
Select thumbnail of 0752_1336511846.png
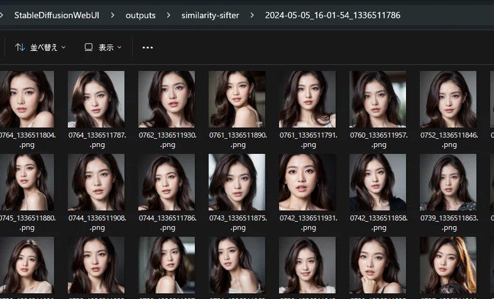click(448, 99)
